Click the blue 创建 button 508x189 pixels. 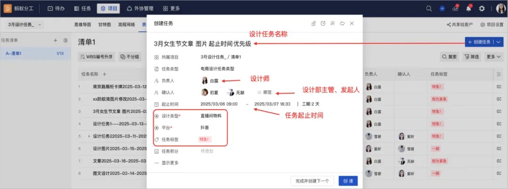348,181
